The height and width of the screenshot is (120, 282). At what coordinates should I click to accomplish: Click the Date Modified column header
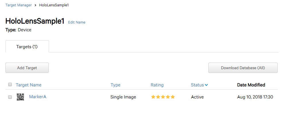click(251, 85)
